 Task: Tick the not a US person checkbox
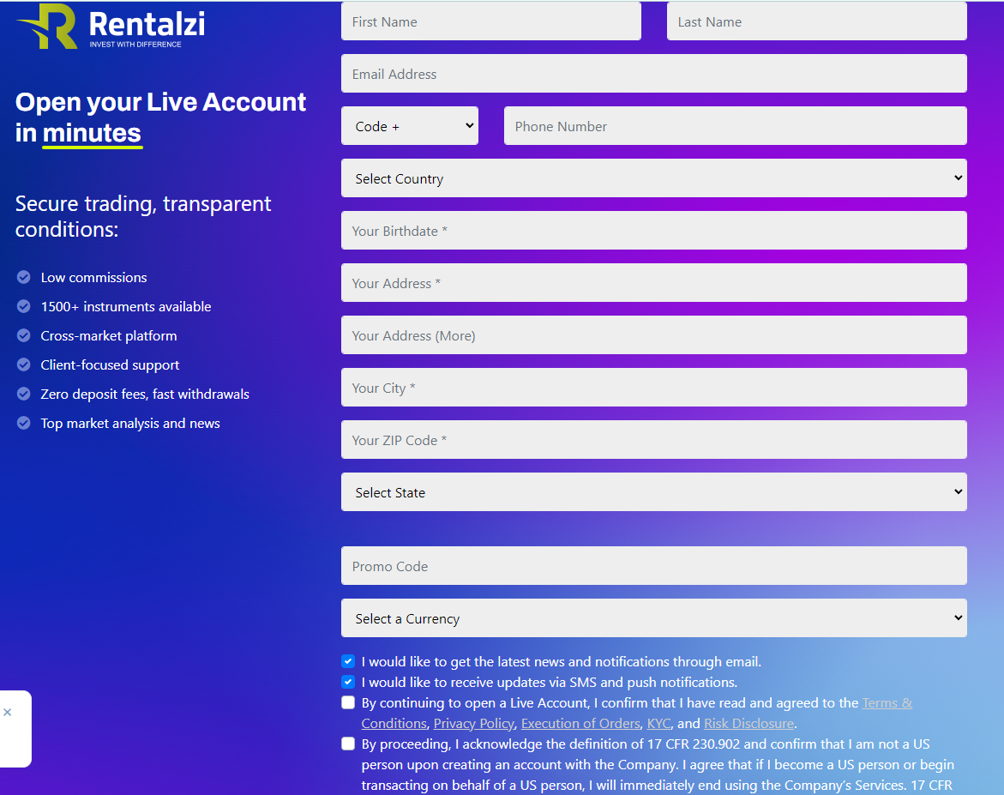[348, 744]
